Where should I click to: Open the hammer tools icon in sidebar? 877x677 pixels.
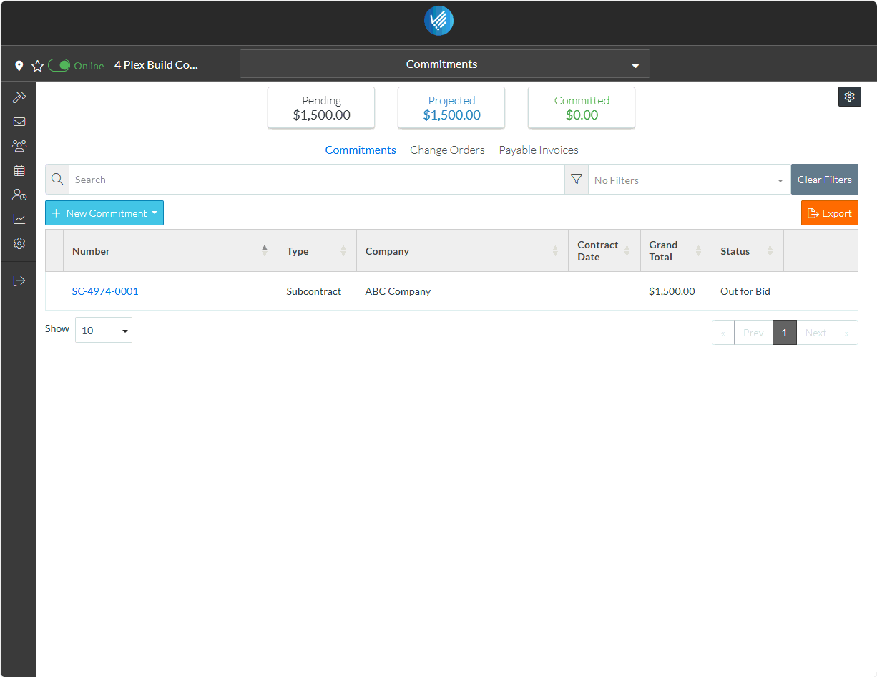coord(19,97)
